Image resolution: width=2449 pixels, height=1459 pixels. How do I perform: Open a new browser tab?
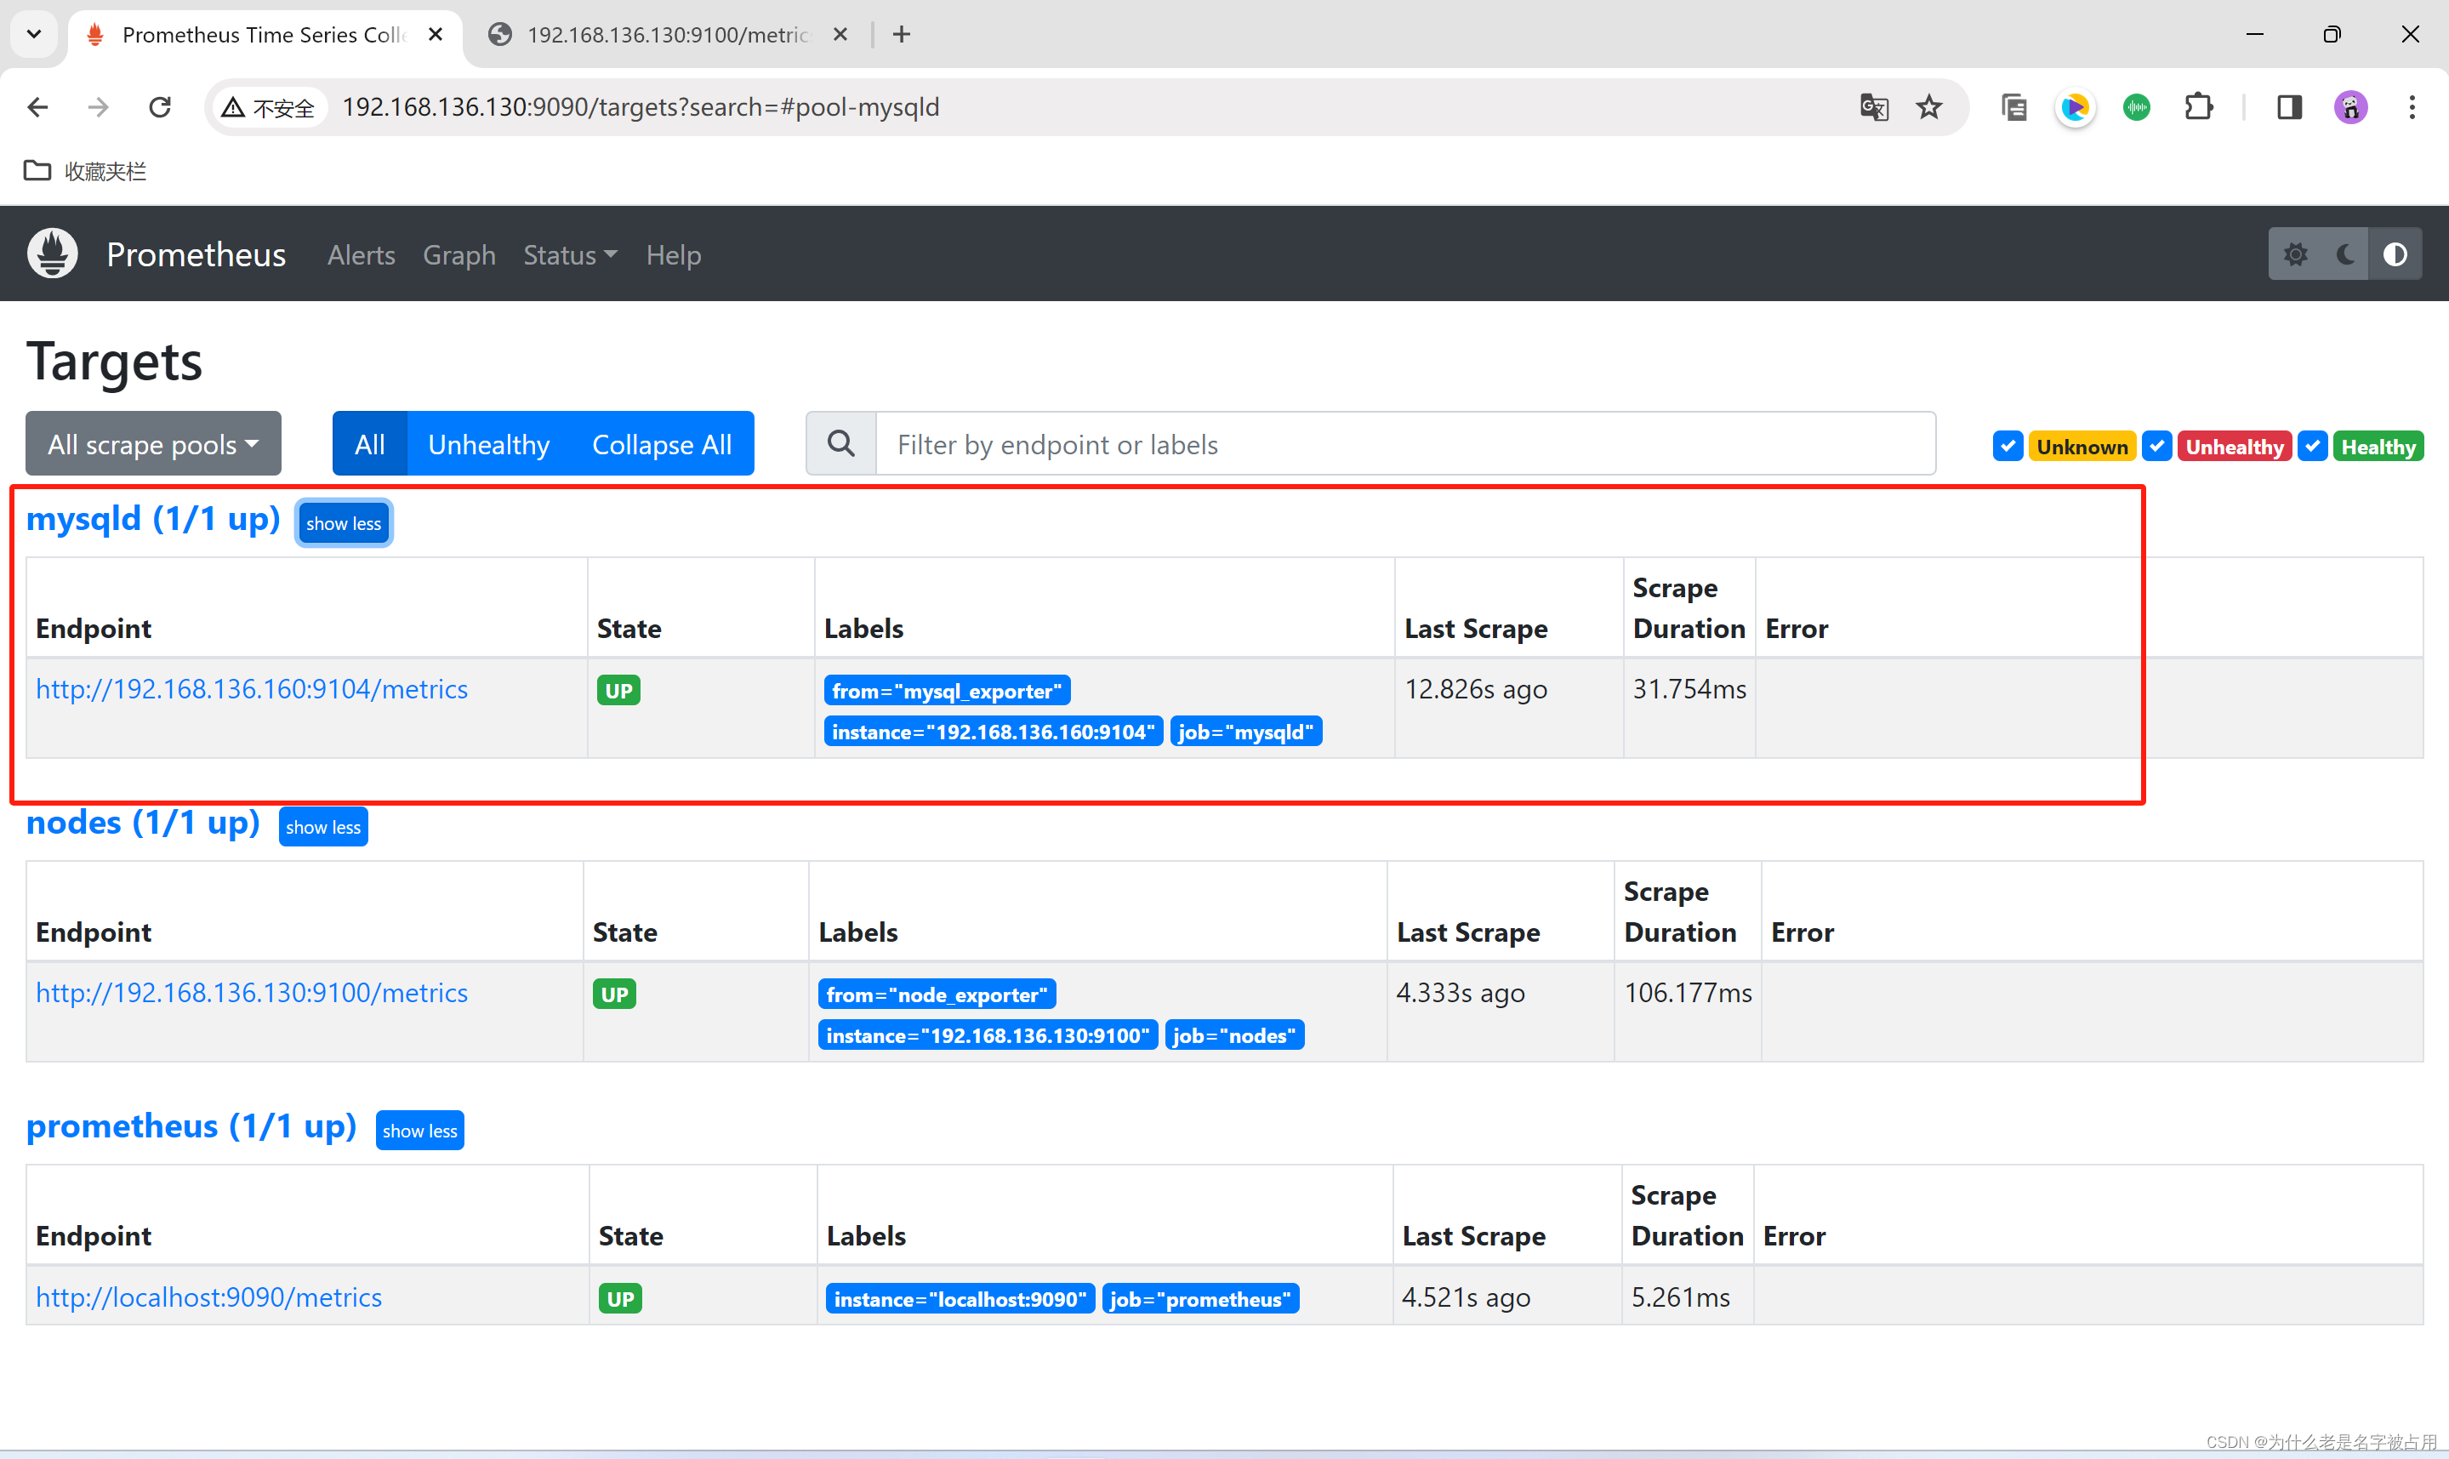click(x=901, y=34)
